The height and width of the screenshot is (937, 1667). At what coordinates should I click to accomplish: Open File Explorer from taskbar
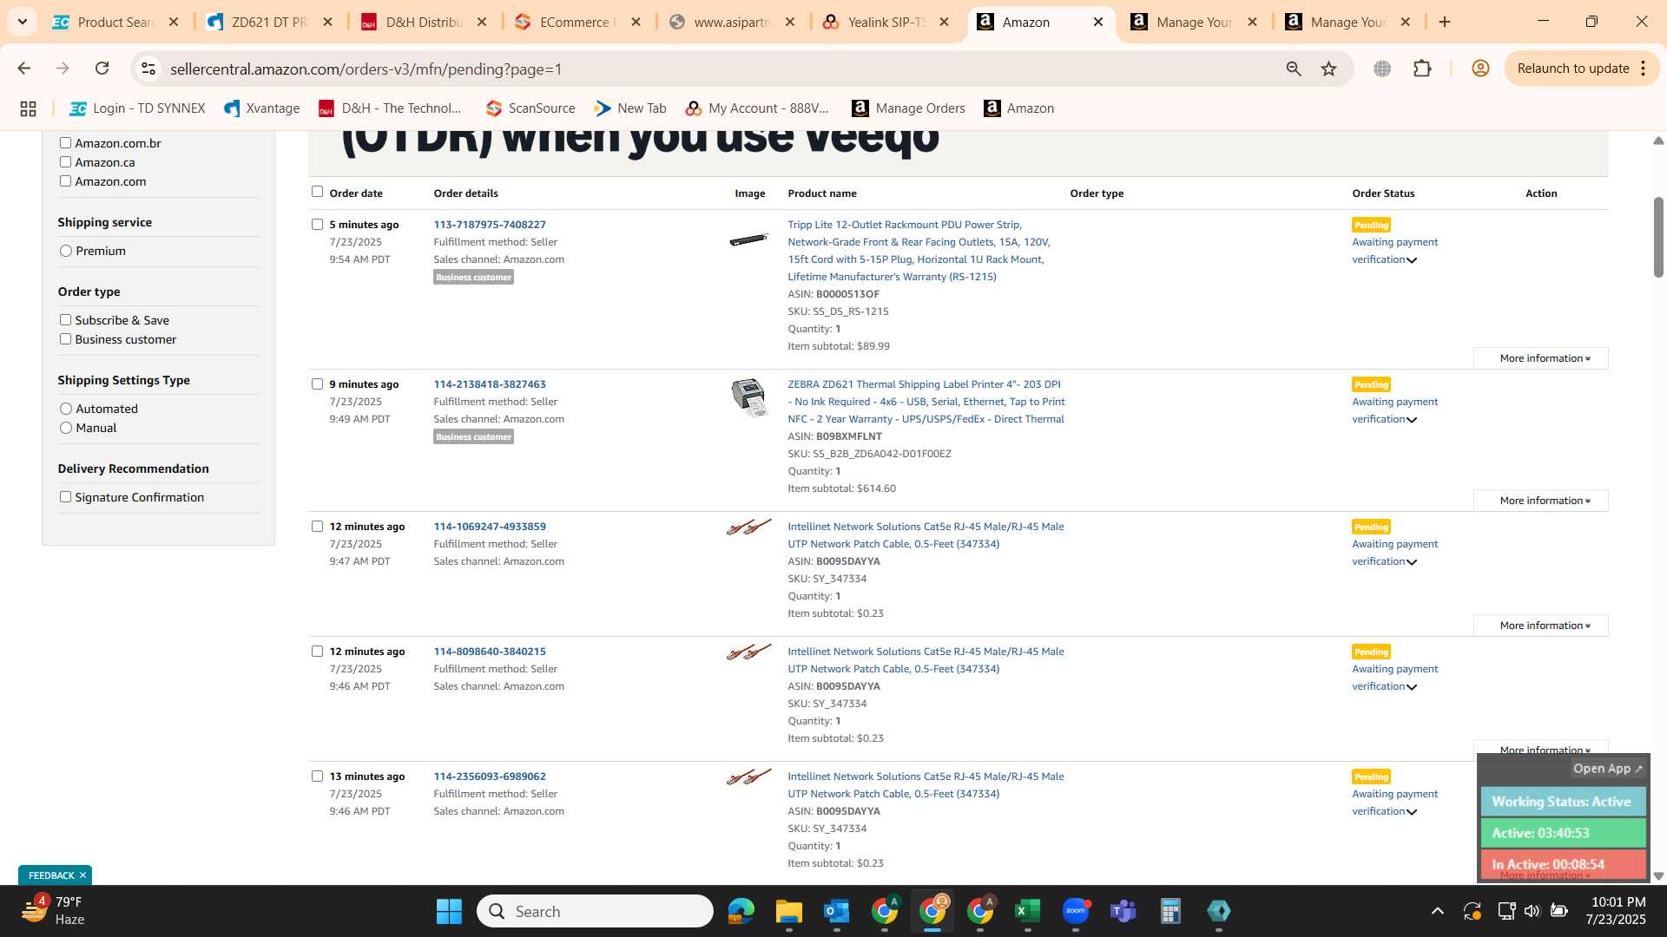788,911
